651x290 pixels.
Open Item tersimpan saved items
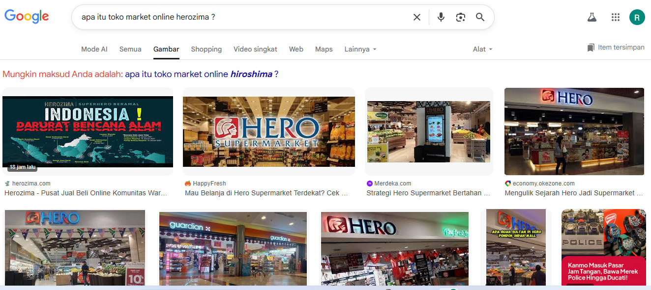click(x=616, y=48)
